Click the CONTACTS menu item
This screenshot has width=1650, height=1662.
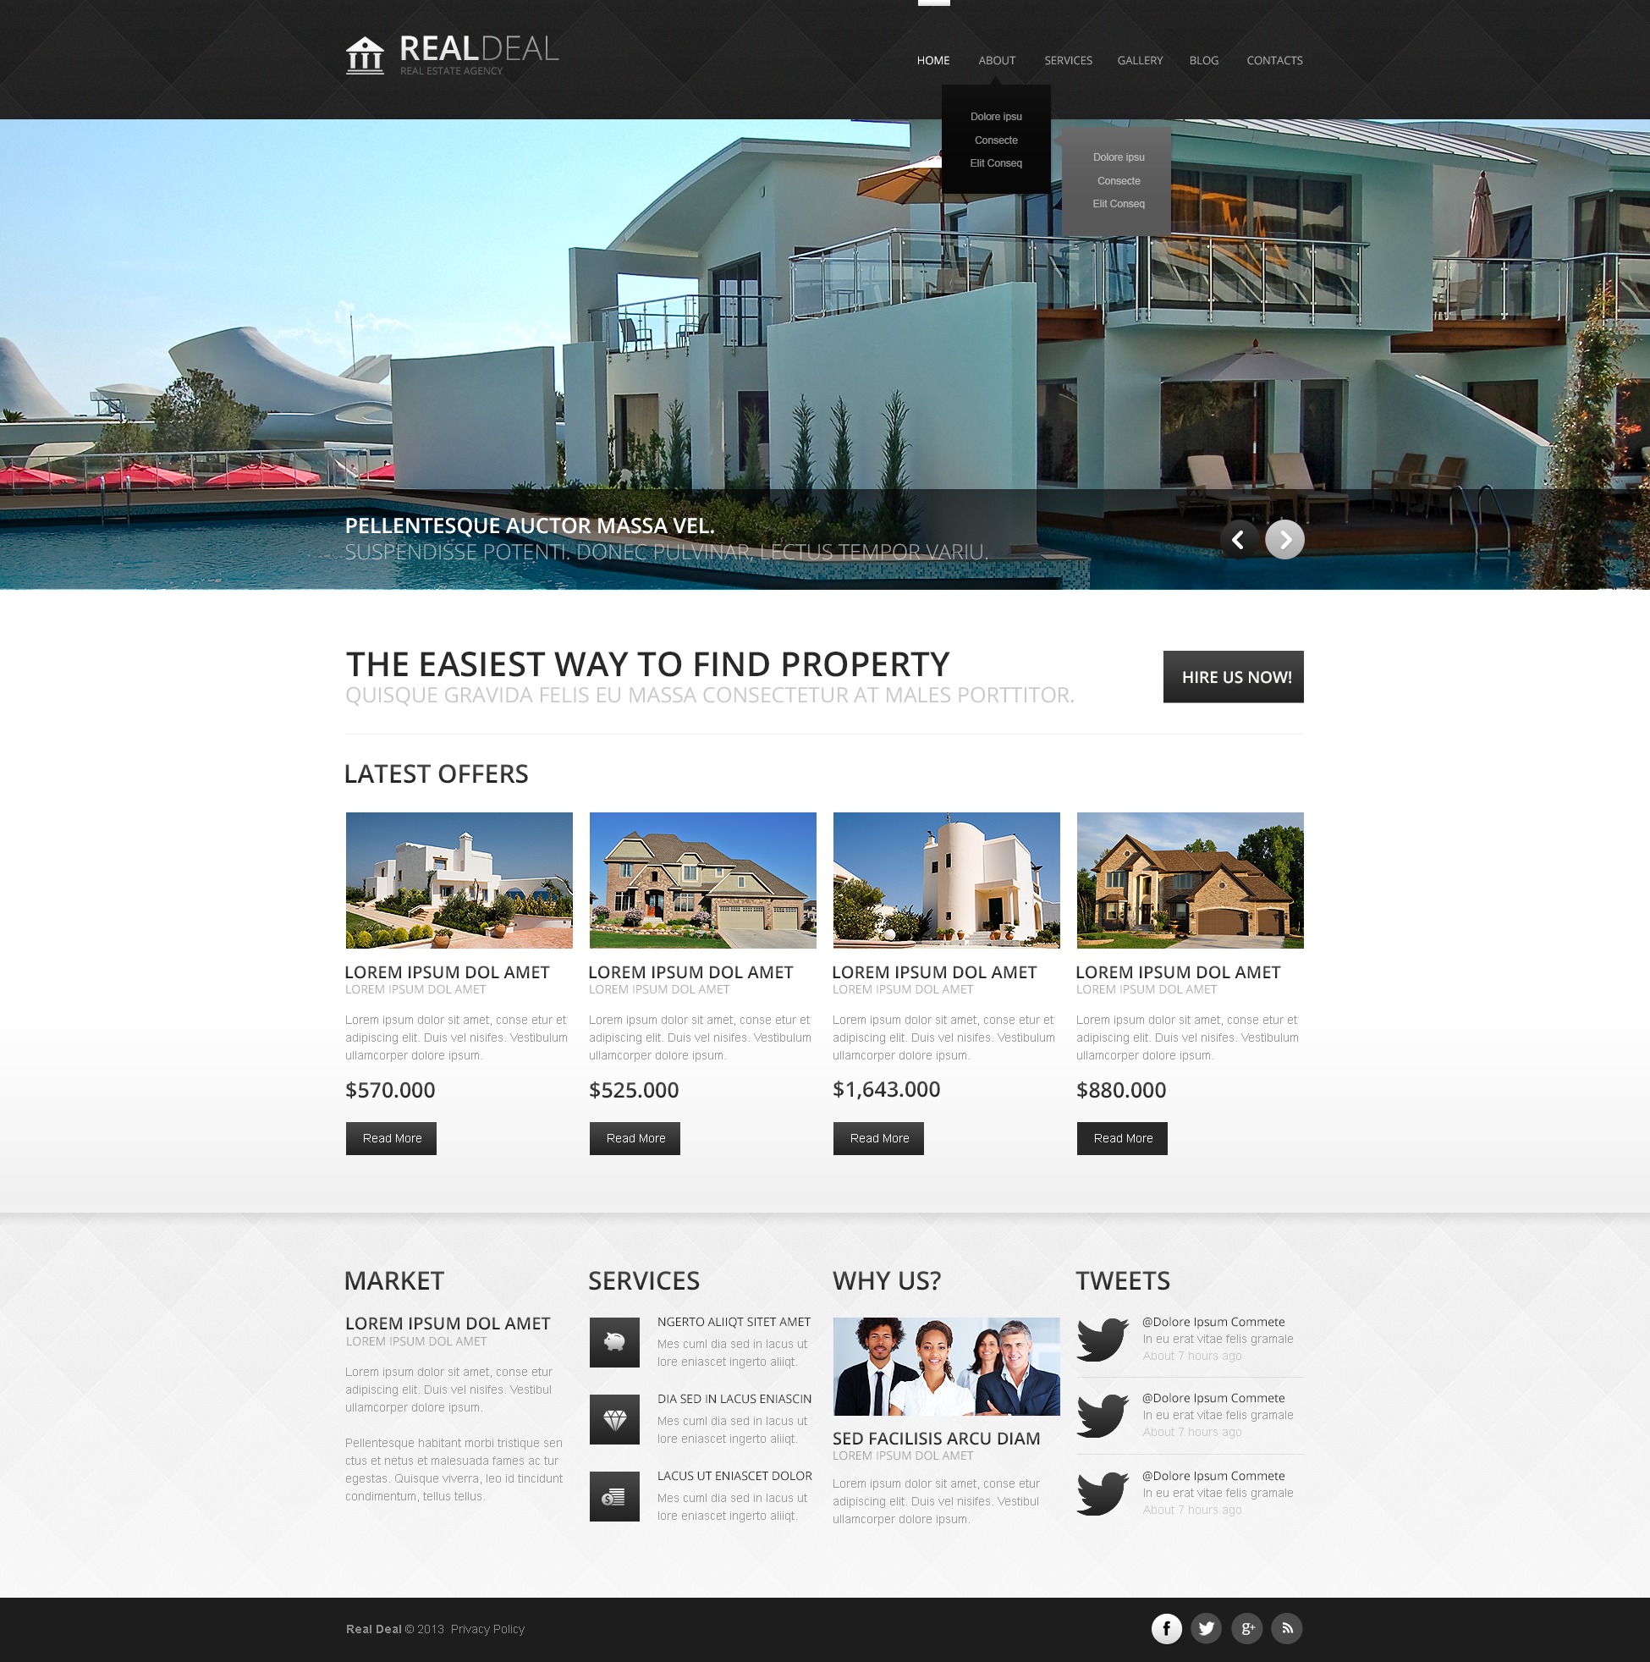[x=1273, y=60]
